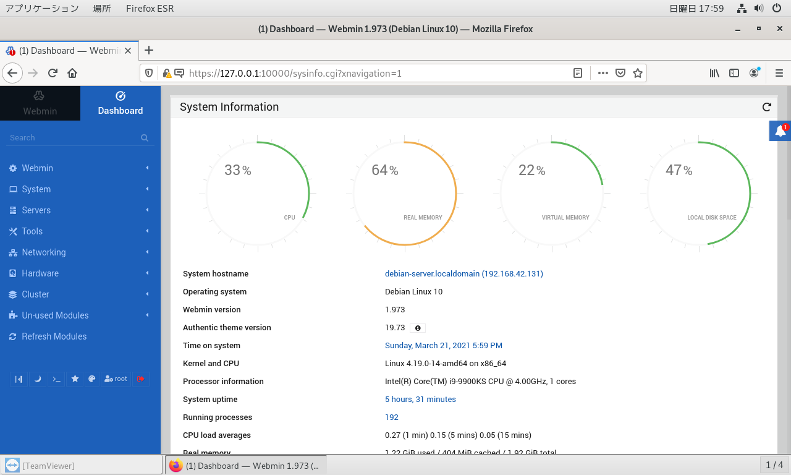Click the Running processes 192 link
The image size is (791, 475).
(391, 417)
